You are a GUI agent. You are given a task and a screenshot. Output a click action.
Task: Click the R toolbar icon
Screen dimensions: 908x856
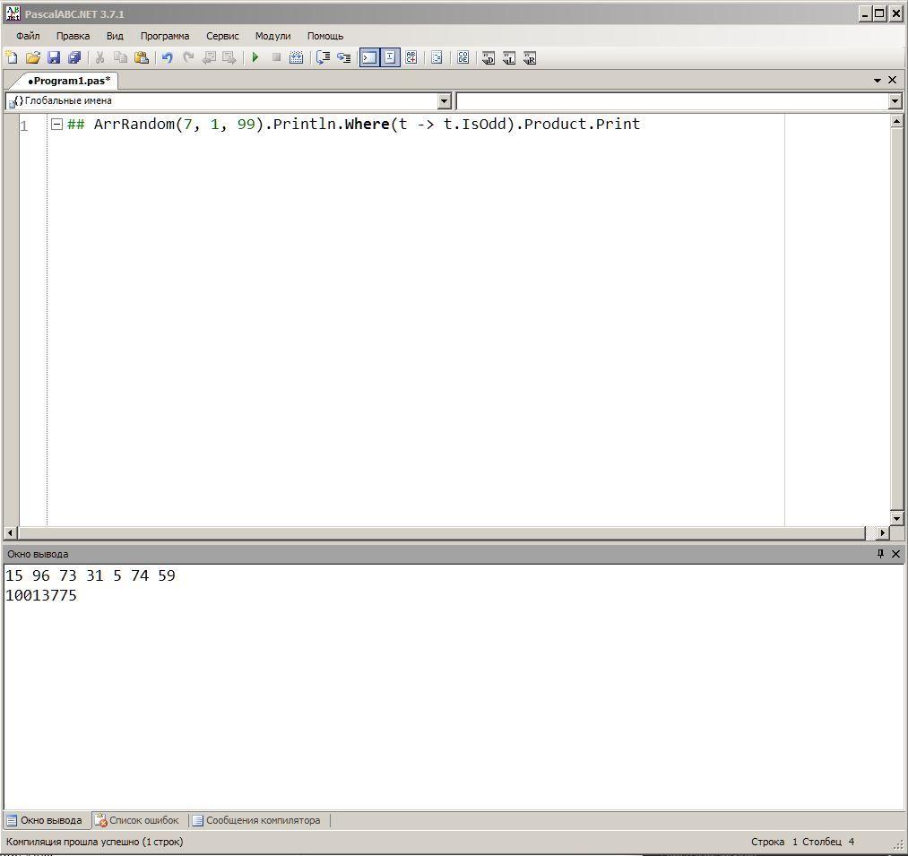[x=530, y=58]
